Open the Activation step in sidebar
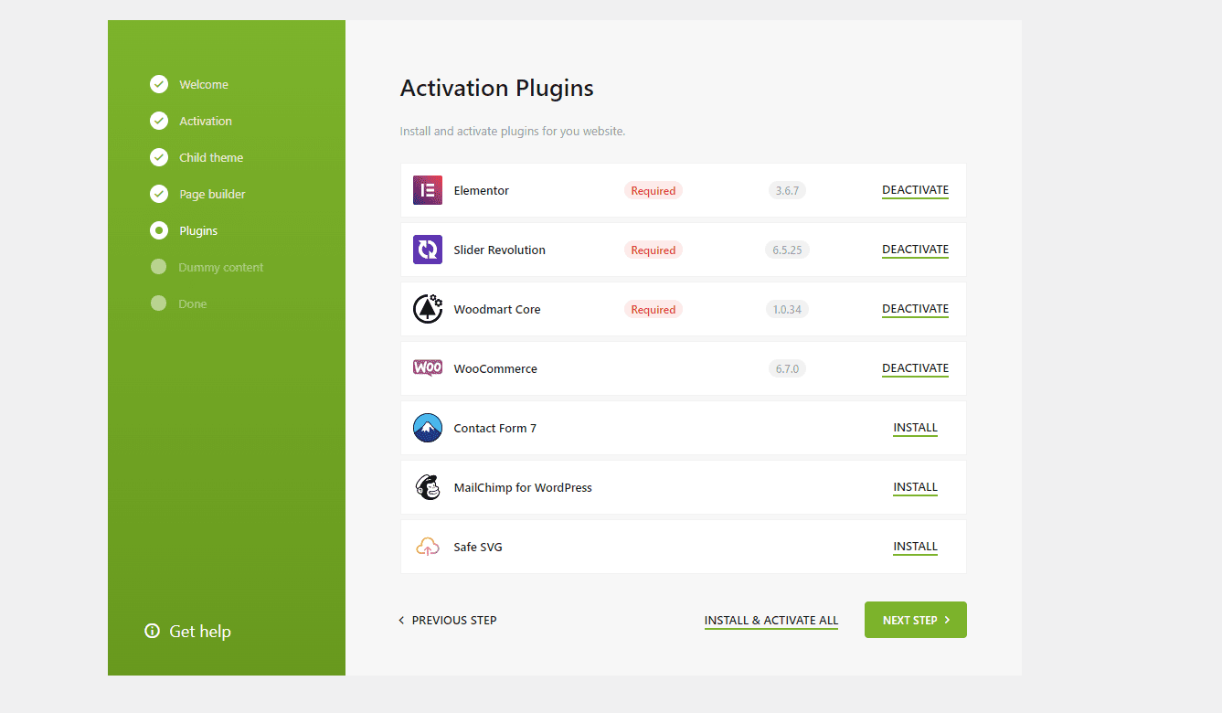1222x713 pixels. [205, 121]
